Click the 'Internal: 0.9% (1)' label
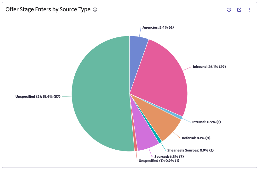The width and height of the screenshot is (260, 171). tap(206, 122)
